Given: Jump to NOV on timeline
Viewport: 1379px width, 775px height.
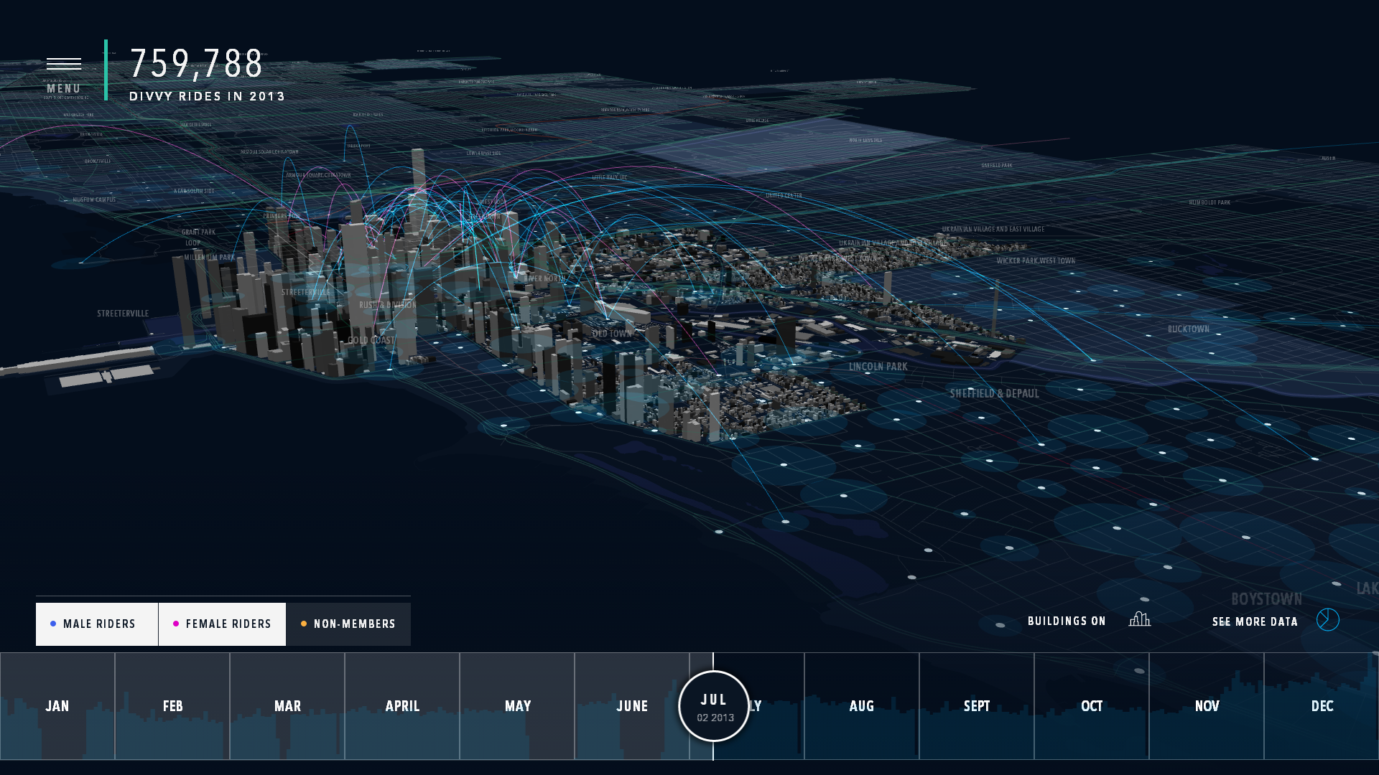Looking at the screenshot, I should 1207,706.
